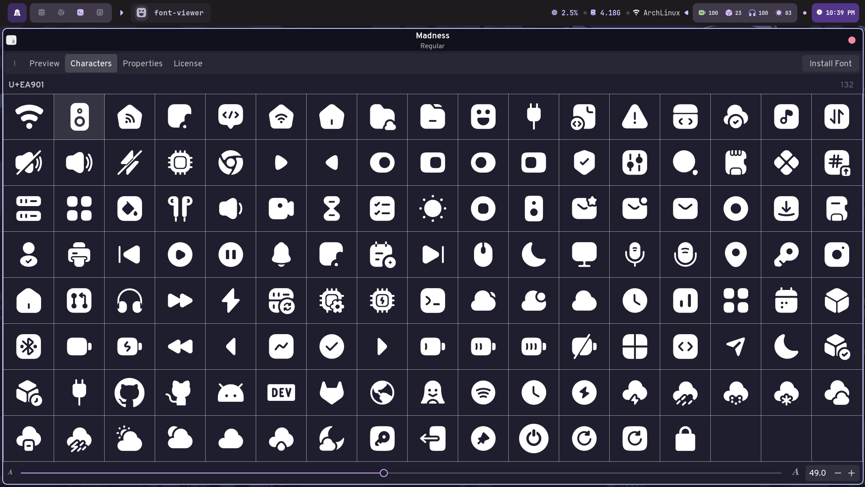Select the headphones glyph
865x487 pixels.
click(x=130, y=301)
